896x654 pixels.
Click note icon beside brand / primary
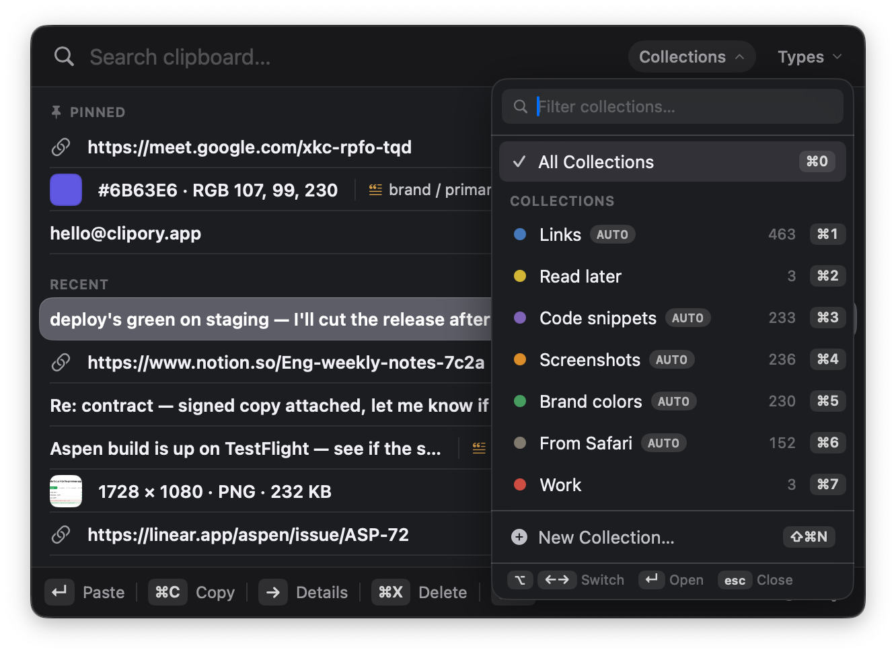point(375,190)
